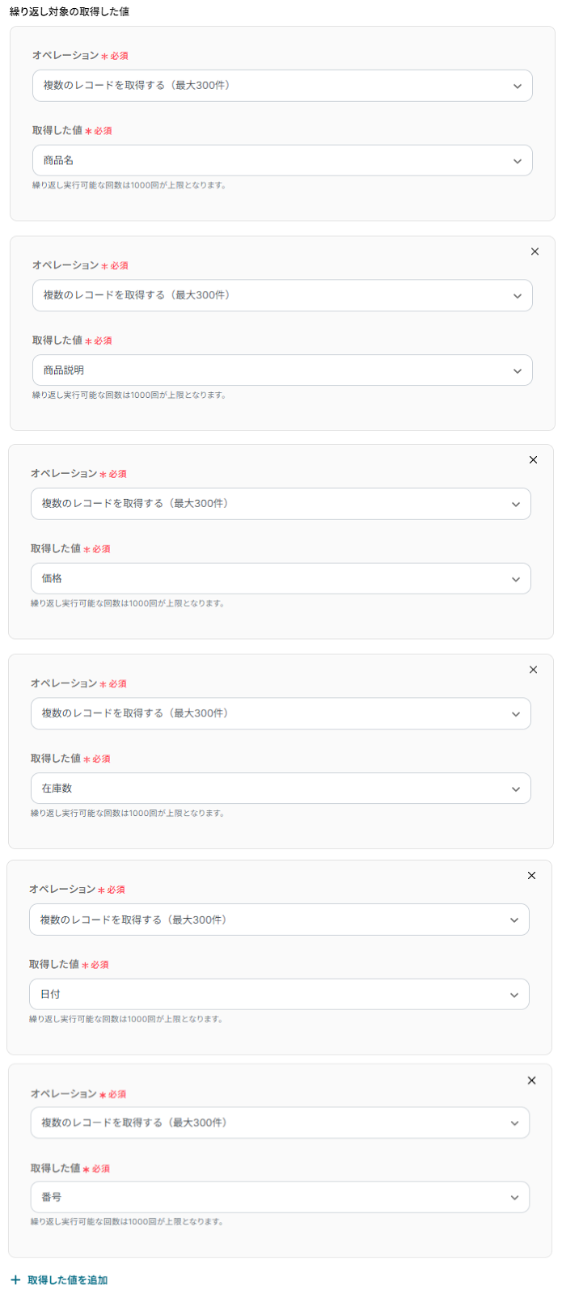Remove the 日付 value block

[x=531, y=875]
